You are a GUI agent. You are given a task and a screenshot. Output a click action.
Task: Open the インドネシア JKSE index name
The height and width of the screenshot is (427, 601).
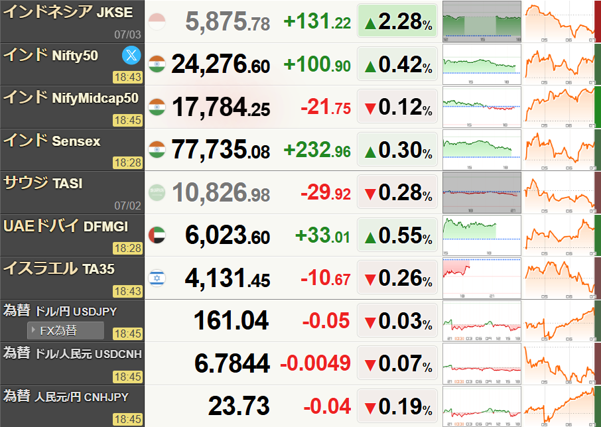[x=68, y=12]
